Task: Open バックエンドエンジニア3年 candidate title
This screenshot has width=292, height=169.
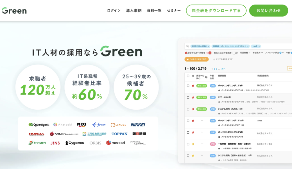Action: (230, 86)
